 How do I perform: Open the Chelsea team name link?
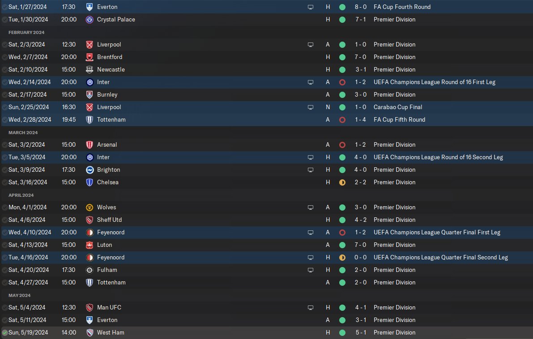107,182
